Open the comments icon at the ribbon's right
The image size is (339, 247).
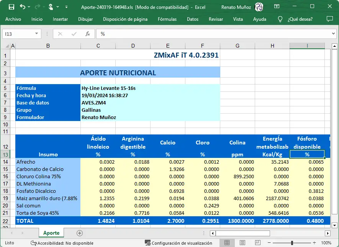[329, 19]
